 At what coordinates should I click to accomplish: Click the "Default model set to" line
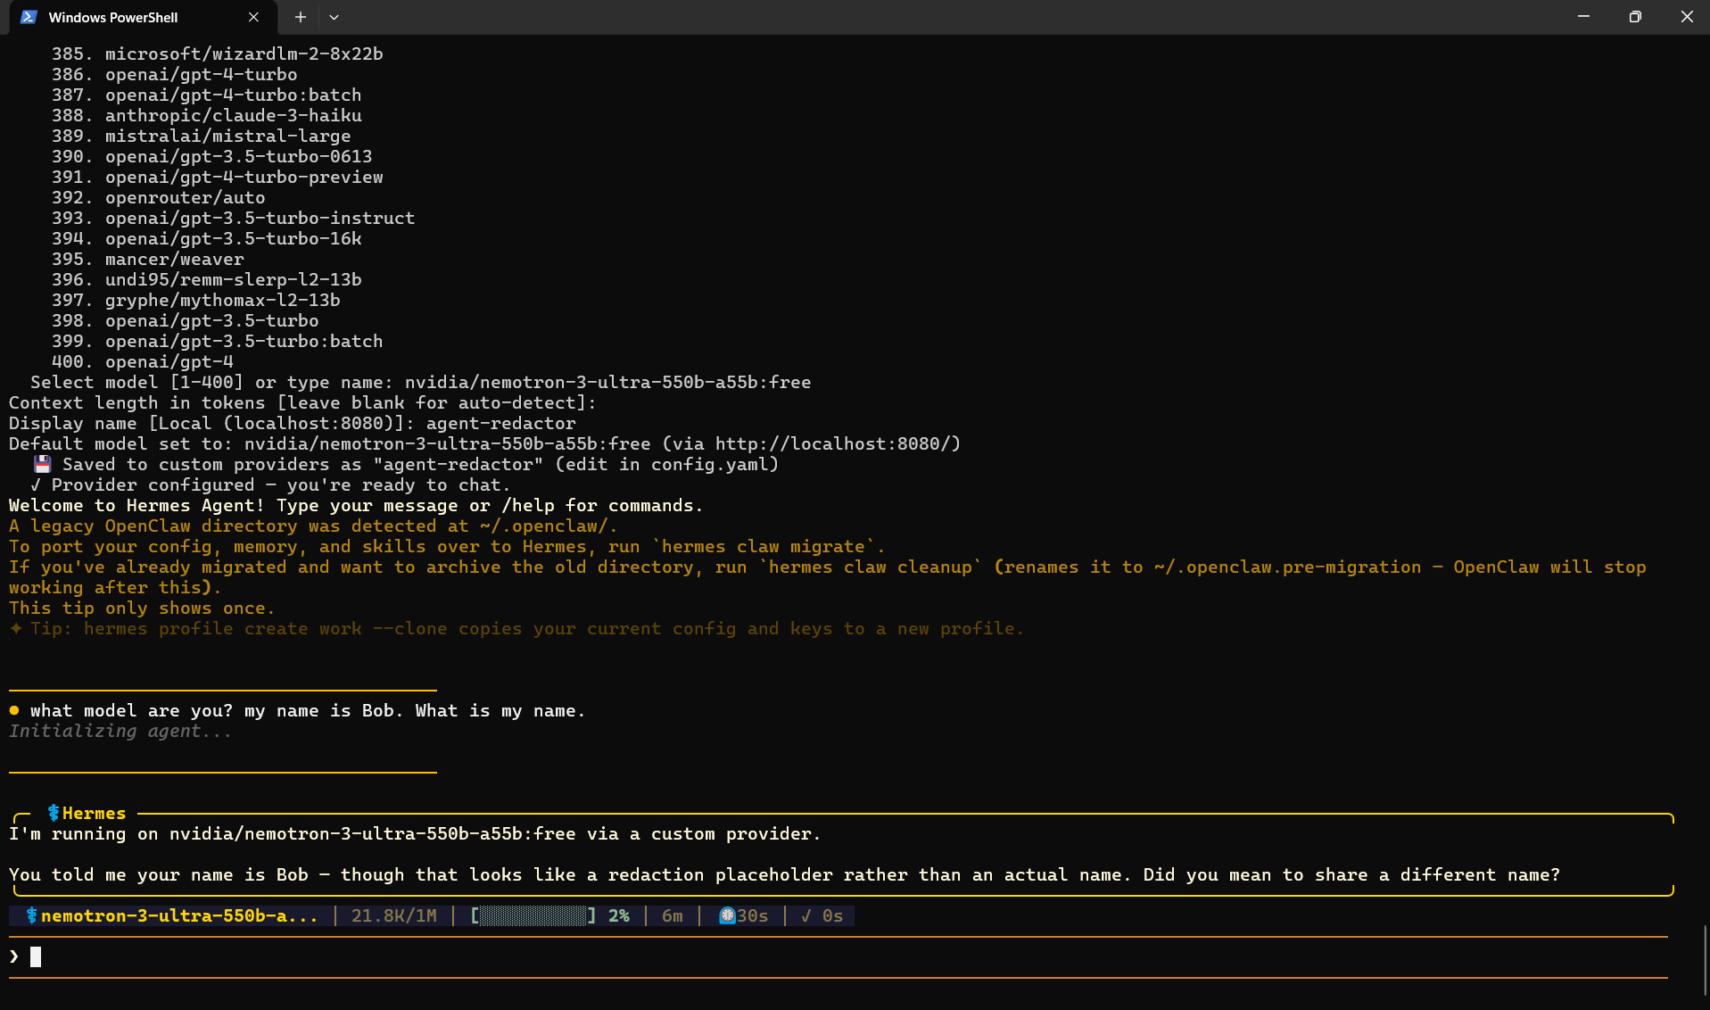485,443
